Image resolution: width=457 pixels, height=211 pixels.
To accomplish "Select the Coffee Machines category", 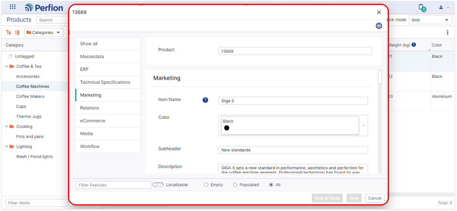I will 32,86.
